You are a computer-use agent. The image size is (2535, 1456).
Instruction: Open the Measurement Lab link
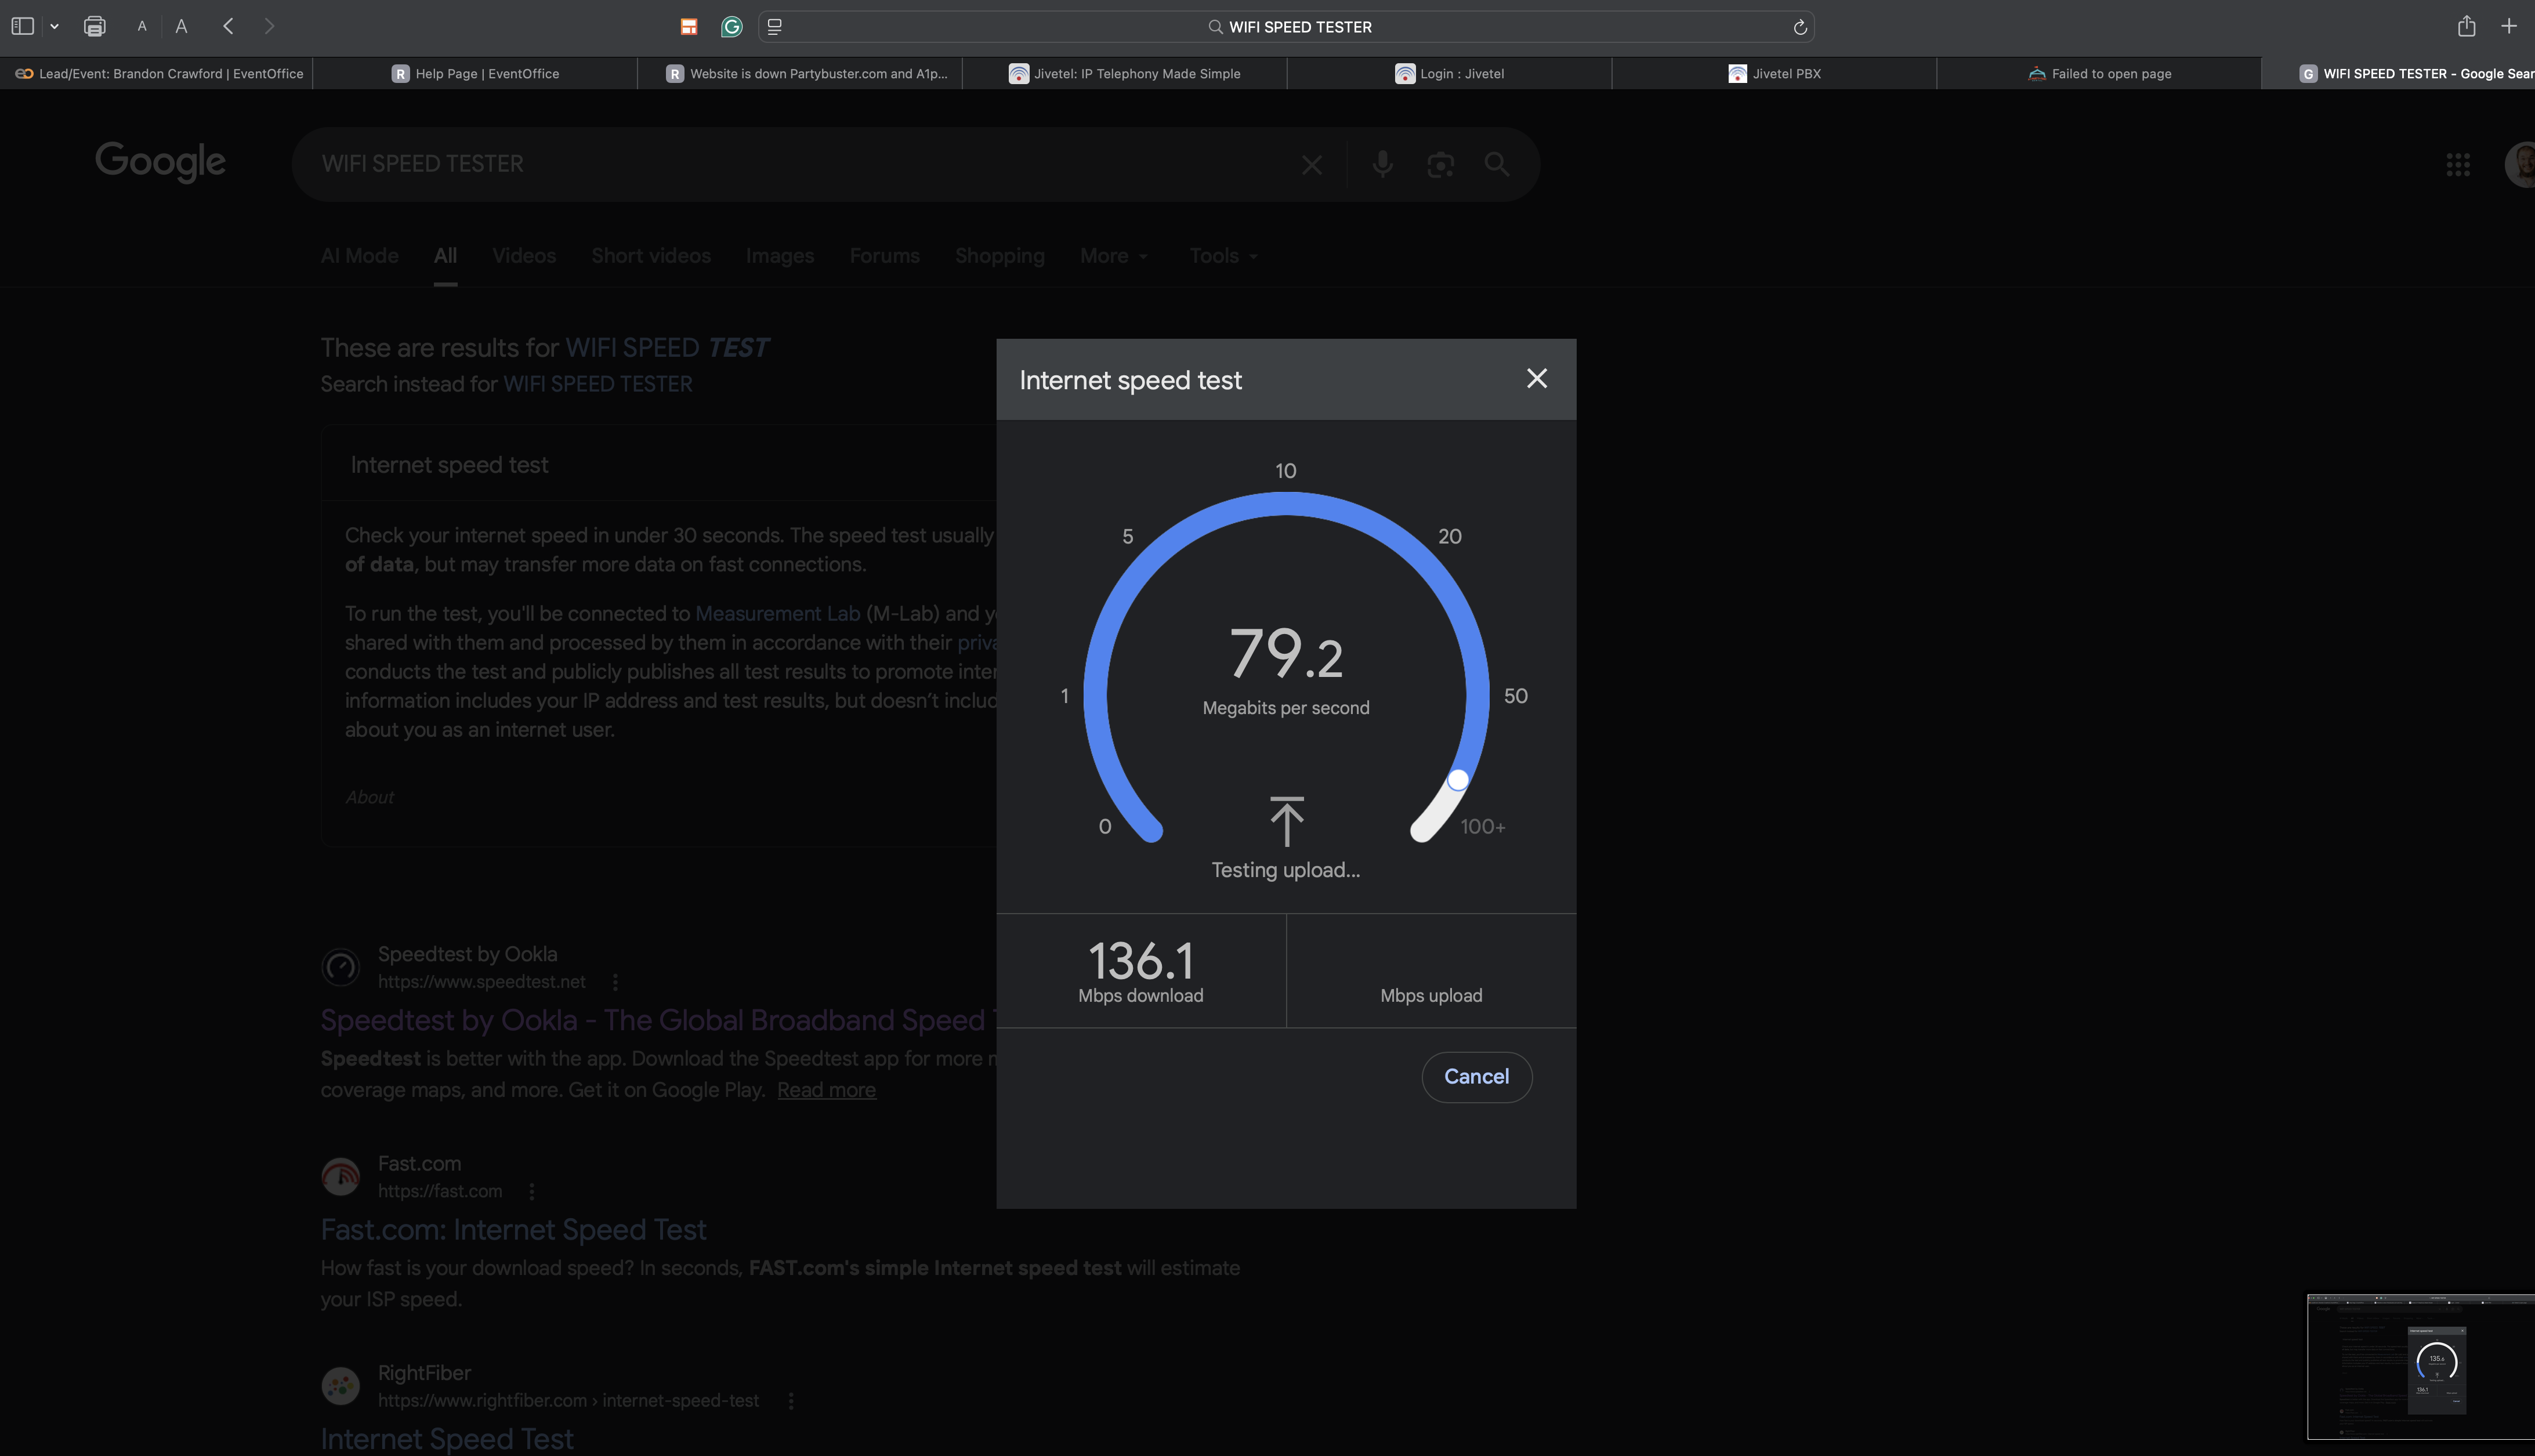click(x=777, y=614)
